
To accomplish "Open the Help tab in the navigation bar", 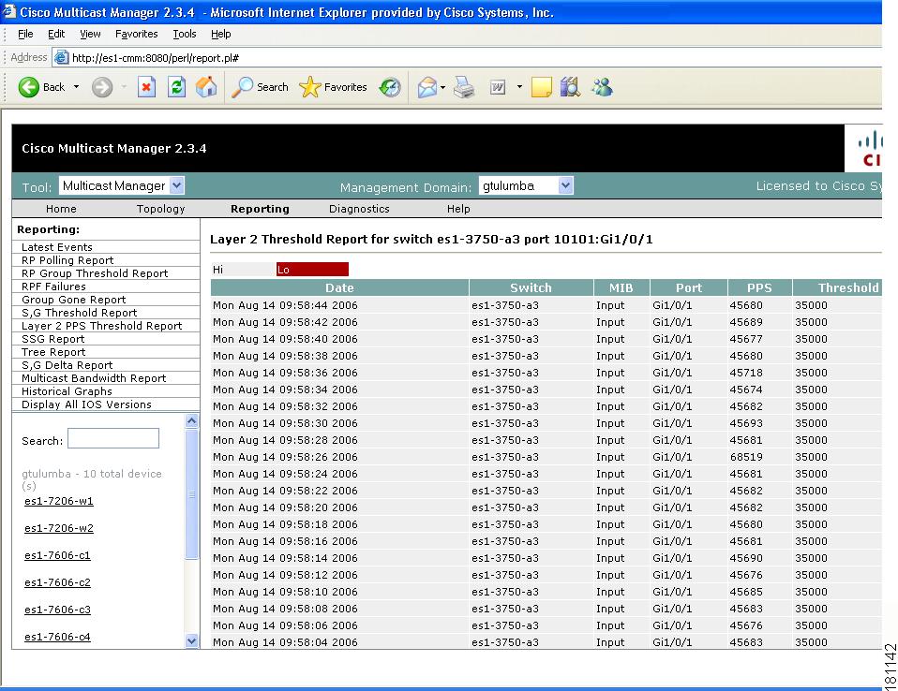I will point(458,210).
